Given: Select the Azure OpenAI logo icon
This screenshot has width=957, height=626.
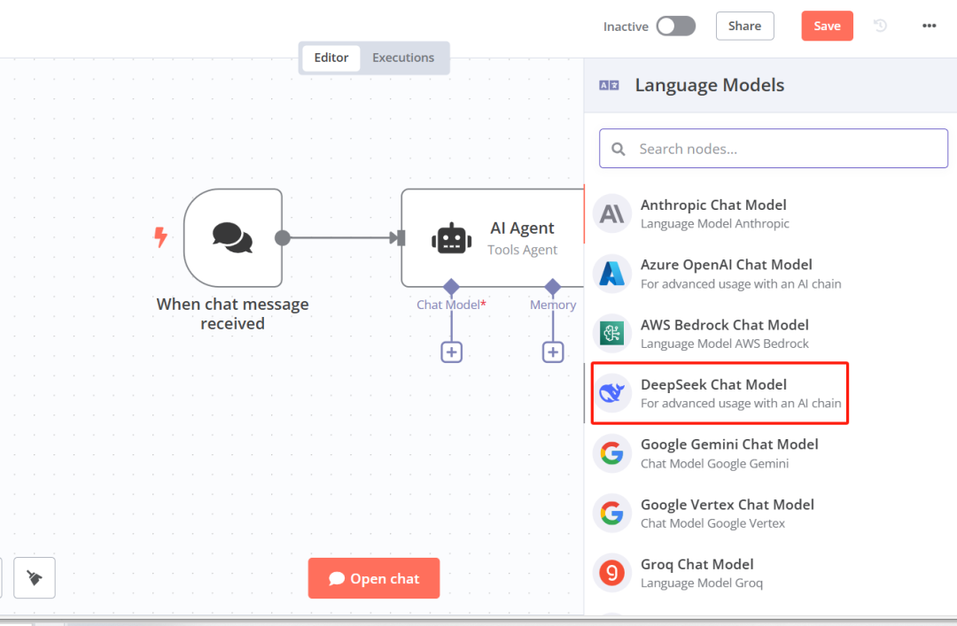Looking at the screenshot, I should (611, 274).
